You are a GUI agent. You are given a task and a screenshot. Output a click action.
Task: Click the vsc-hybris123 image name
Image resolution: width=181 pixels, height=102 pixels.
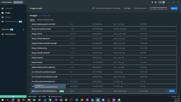point(44,91)
